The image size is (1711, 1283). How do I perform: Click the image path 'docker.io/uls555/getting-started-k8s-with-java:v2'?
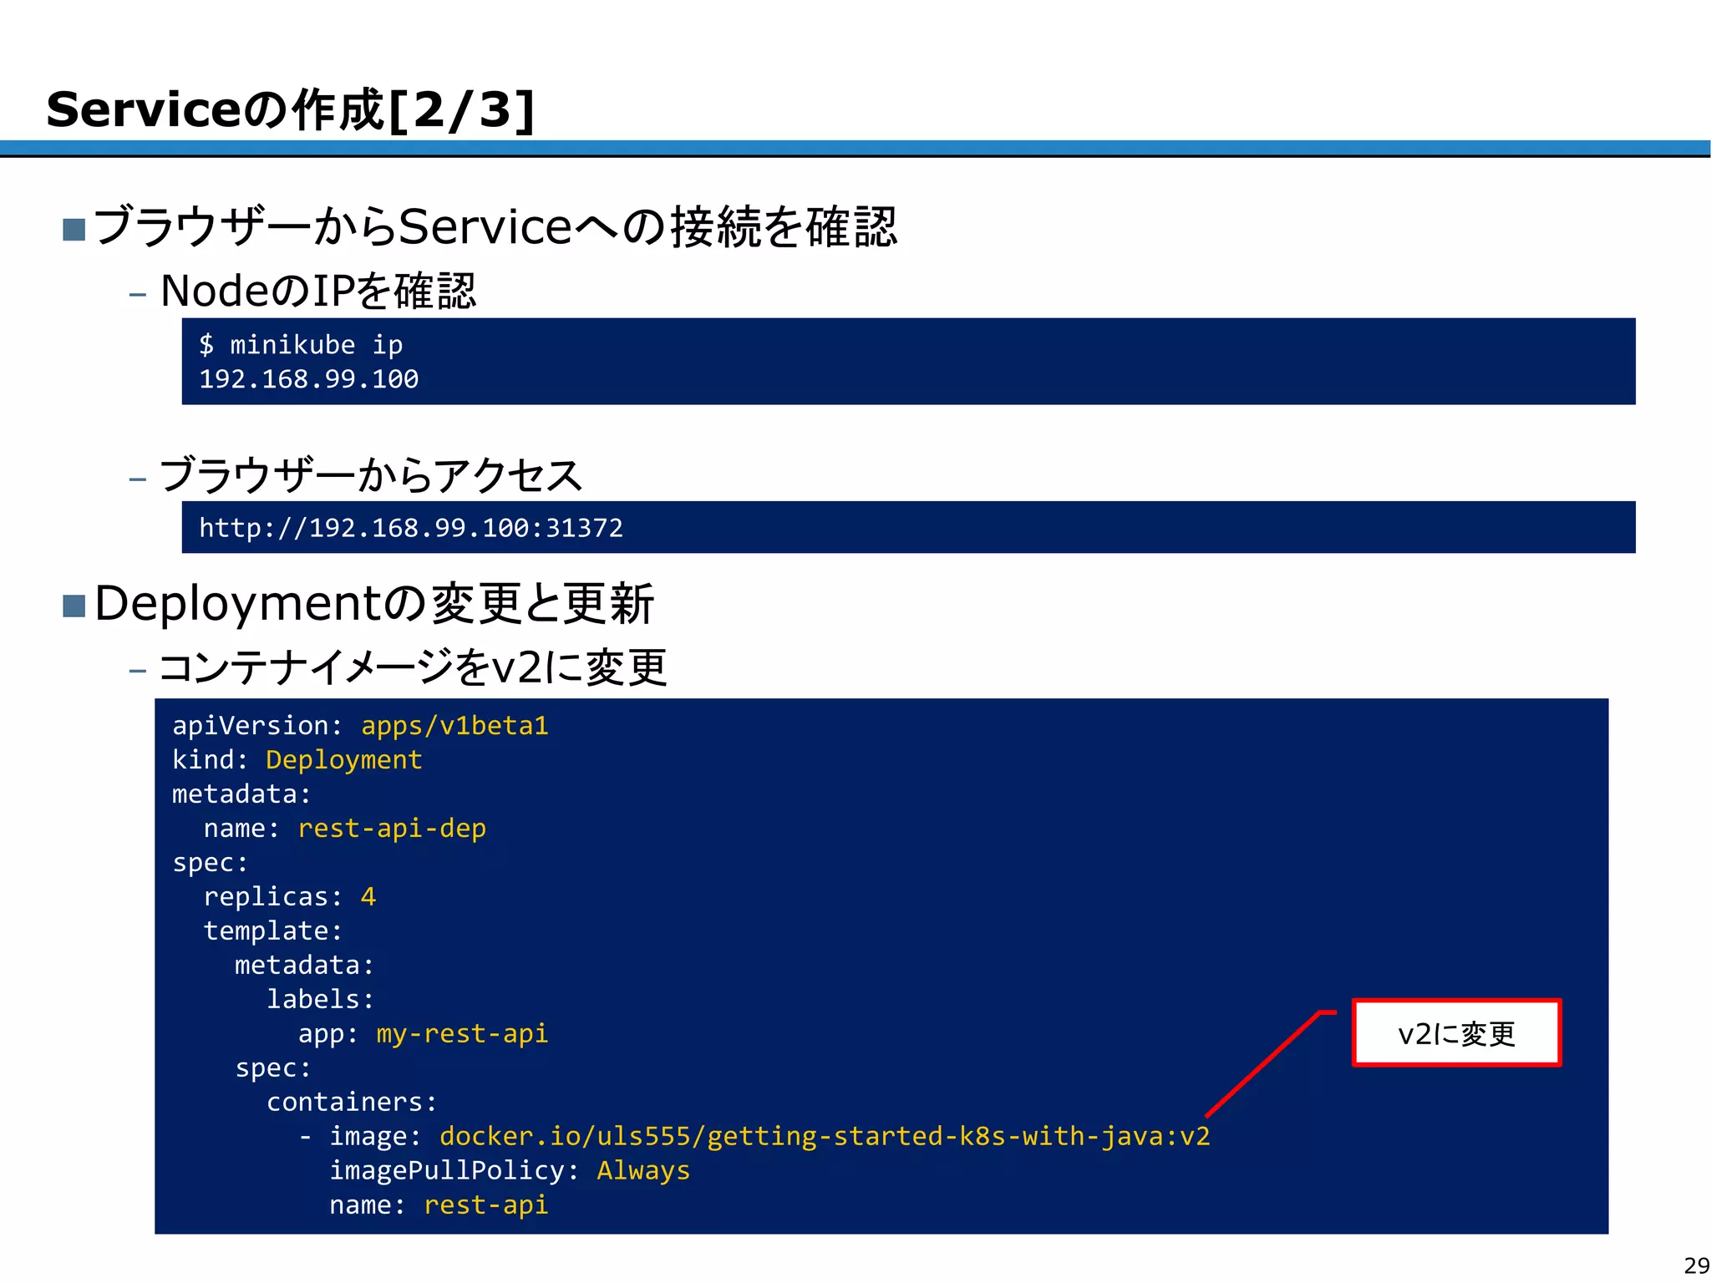[x=825, y=1136]
